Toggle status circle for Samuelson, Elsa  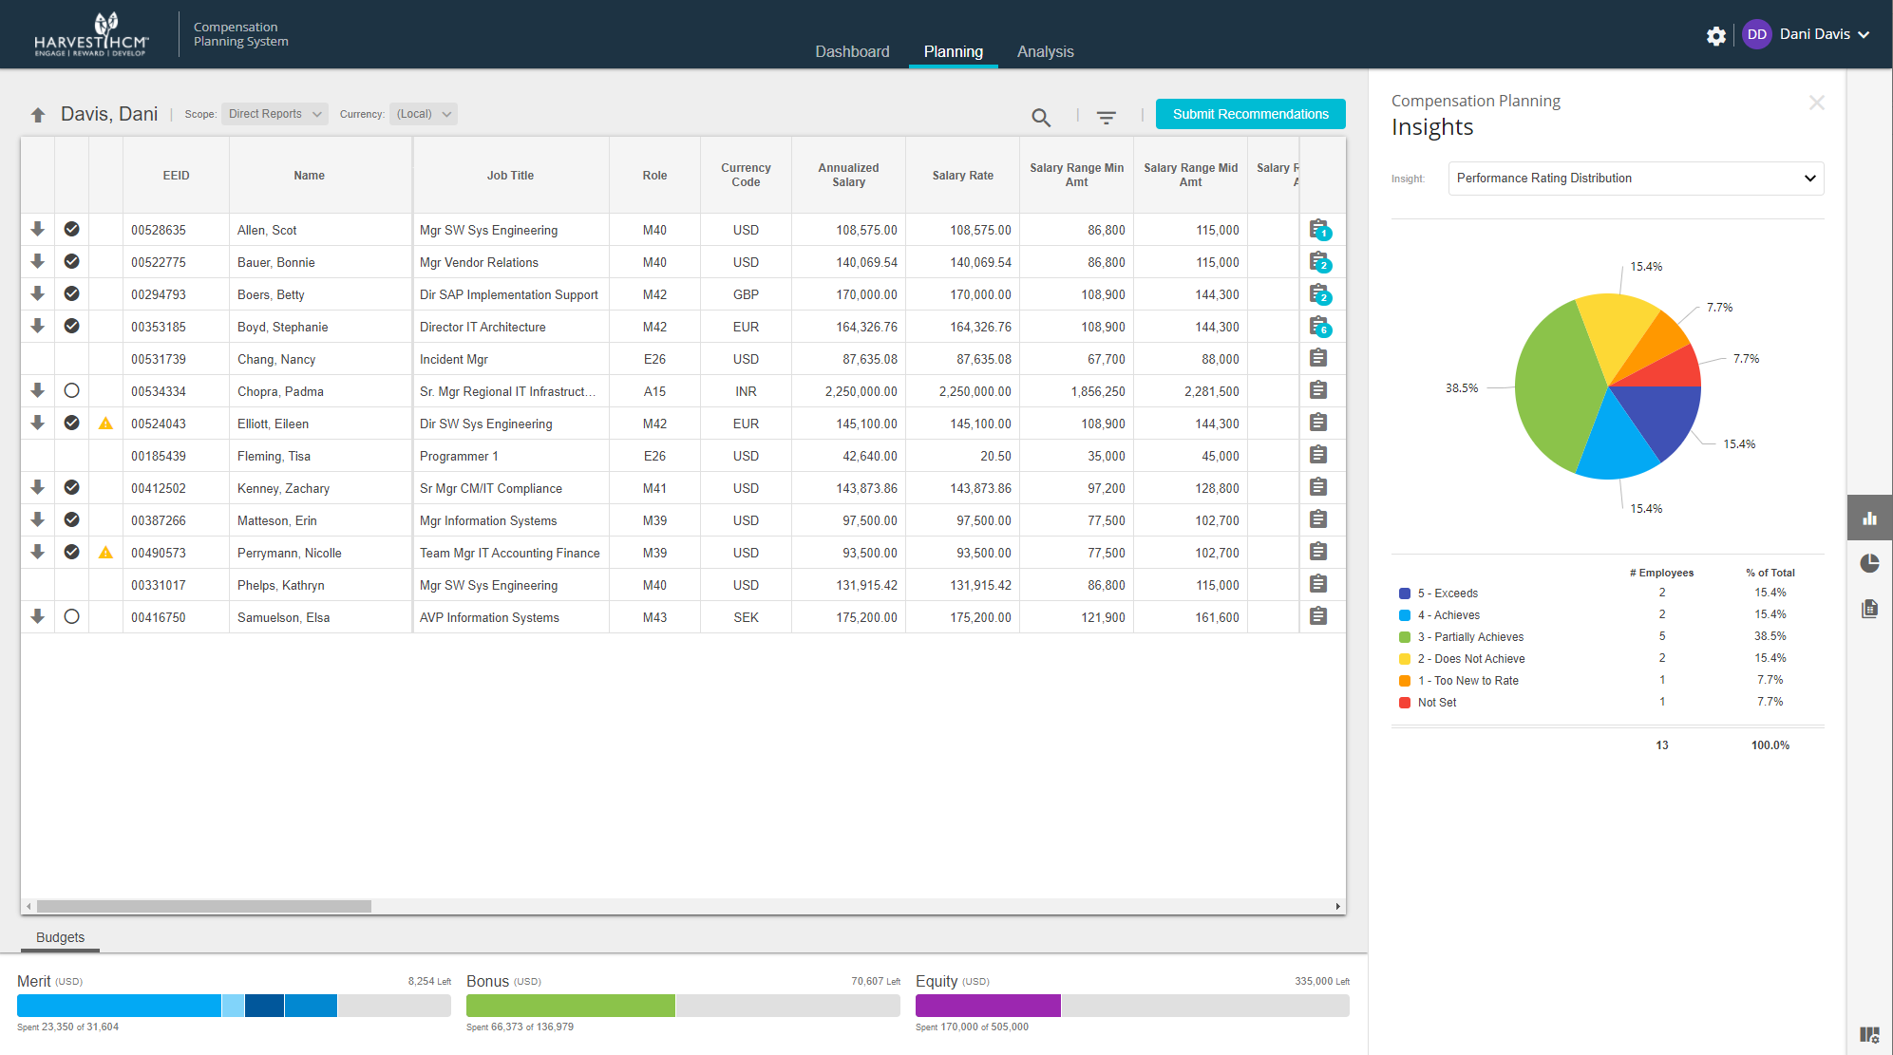click(x=71, y=616)
